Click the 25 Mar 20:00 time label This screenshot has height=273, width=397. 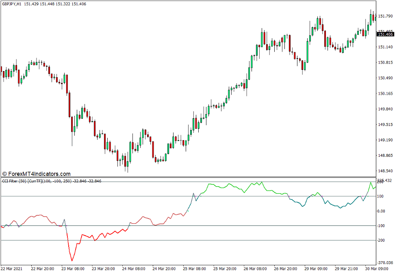[225, 269]
